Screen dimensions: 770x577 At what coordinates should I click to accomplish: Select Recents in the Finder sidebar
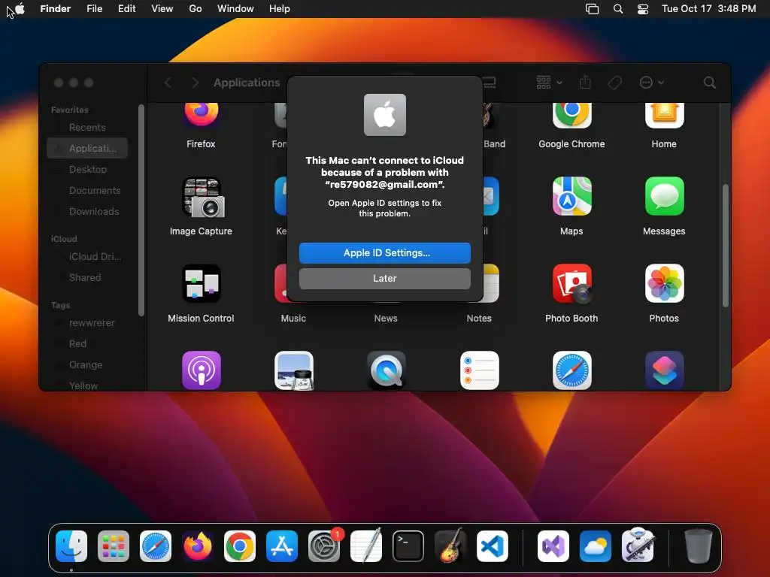coord(87,128)
